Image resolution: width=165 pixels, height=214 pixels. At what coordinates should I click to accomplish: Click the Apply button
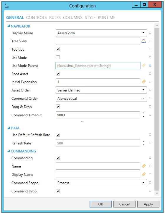(148, 204)
